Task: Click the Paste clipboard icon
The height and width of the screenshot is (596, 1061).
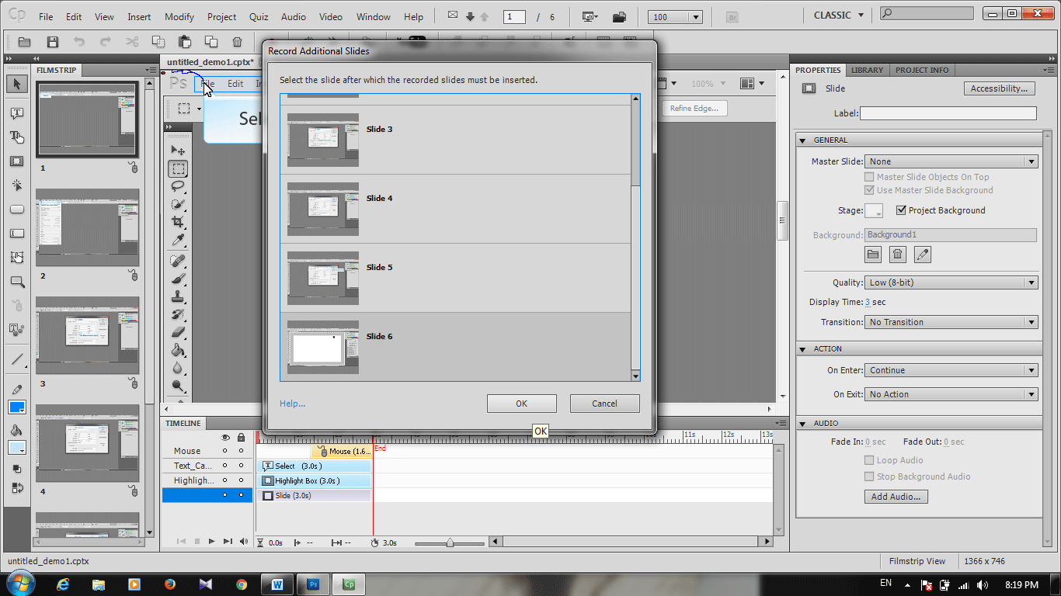Action: 185,42
